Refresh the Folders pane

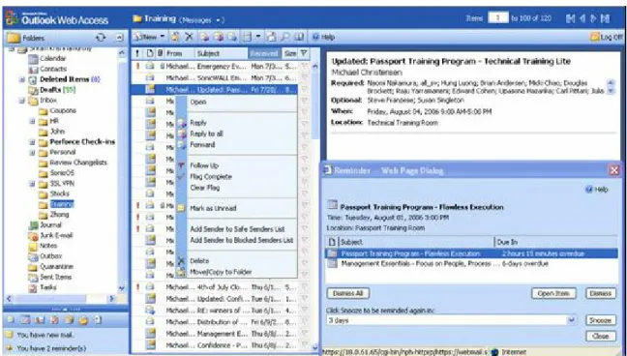101,38
